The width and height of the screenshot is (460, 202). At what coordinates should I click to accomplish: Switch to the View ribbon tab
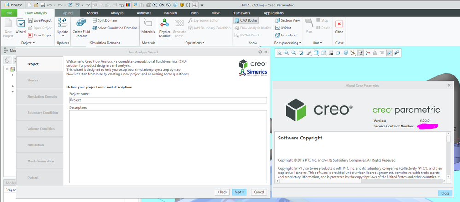click(215, 13)
